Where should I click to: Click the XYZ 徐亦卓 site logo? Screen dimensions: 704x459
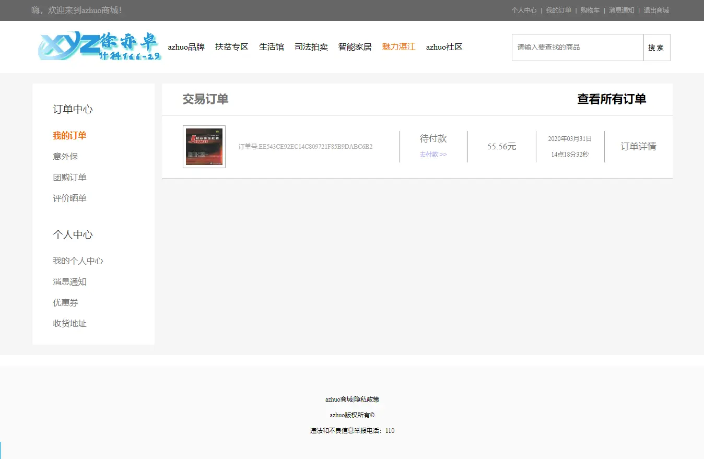(99, 47)
